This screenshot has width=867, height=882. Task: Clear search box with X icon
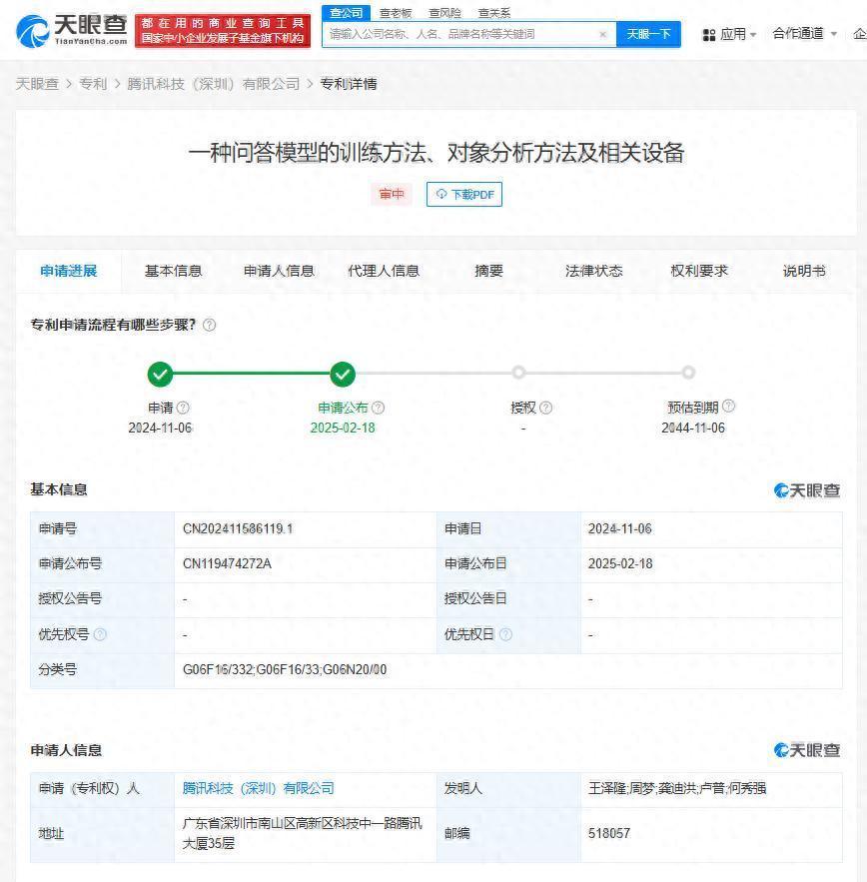pyautogui.click(x=602, y=34)
